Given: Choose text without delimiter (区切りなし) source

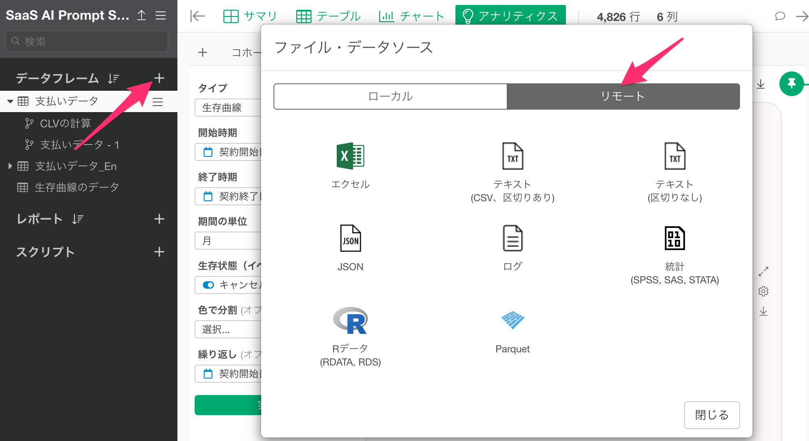Looking at the screenshot, I should 675,172.
